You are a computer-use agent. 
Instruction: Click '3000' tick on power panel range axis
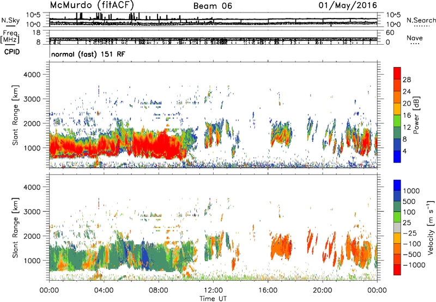(32, 99)
